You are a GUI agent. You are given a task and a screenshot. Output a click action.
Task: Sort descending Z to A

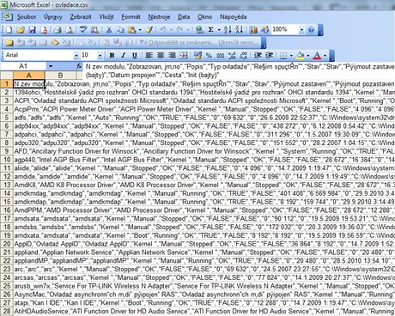point(239,30)
